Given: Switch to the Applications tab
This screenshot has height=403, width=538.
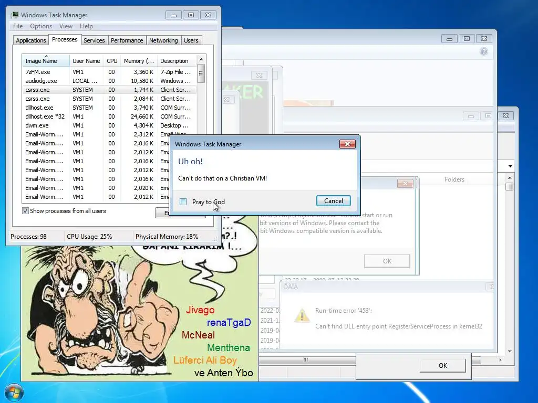Looking at the screenshot, I should 31,40.
